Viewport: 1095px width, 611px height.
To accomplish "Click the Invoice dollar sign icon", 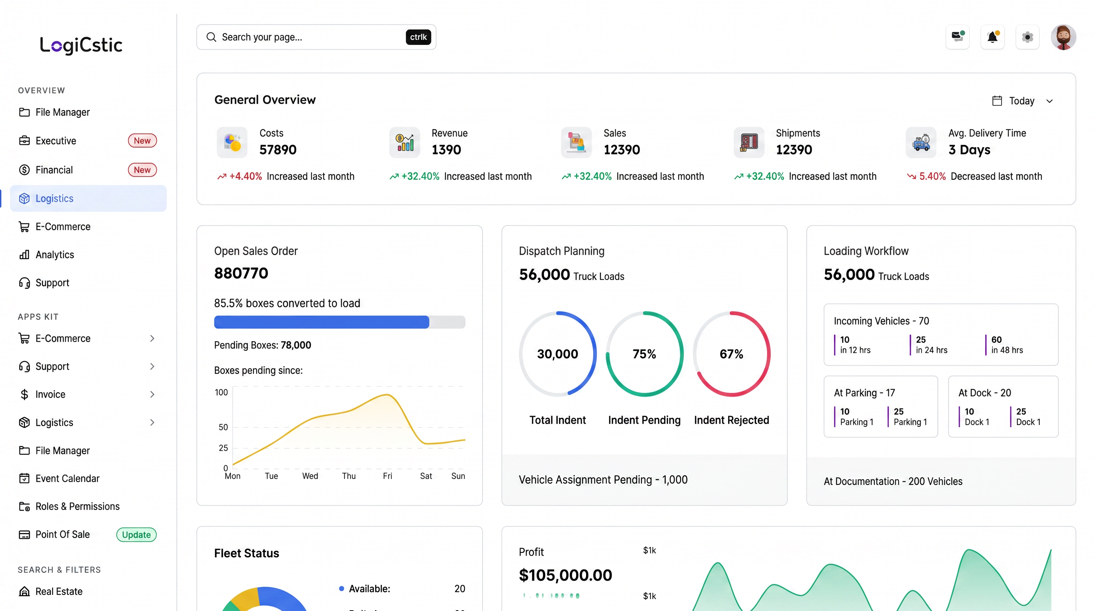I will (x=24, y=394).
